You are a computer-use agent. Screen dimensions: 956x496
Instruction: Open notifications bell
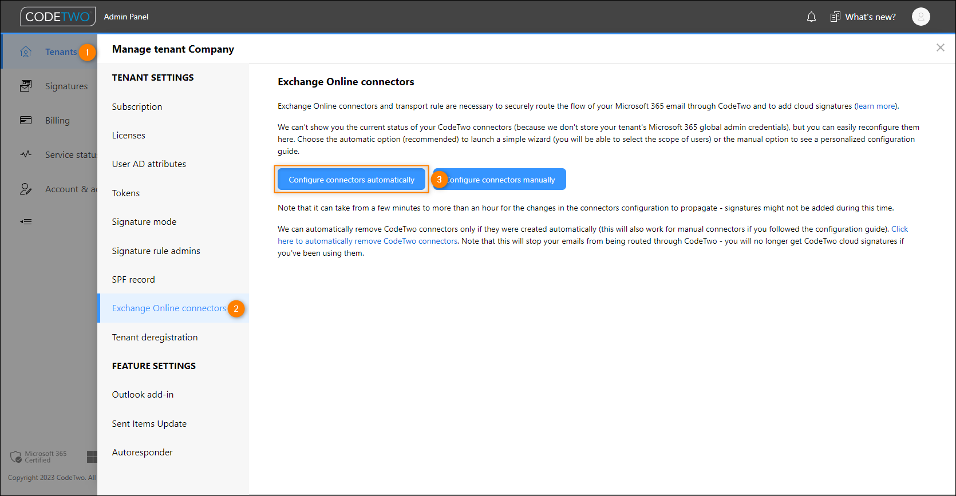coord(811,17)
